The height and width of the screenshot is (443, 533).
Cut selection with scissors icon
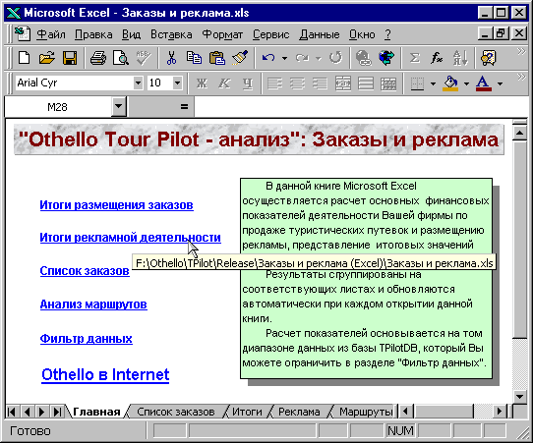pyautogui.click(x=171, y=58)
